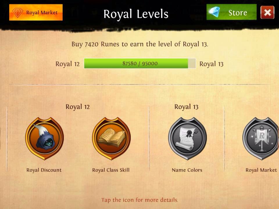Click the green rune progress bar
The width and height of the screenshot is (279, 209).
coord(140,64)
